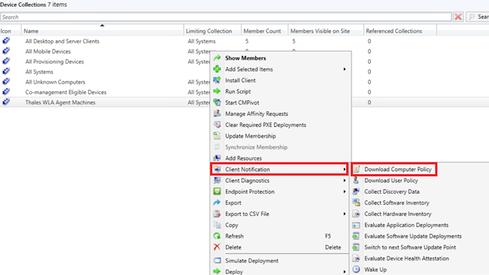Viewport: 489px width, 275px height.
Task: Click the Simulate Deployment icon
Action: pyautogui.click(x=217, y=261)
